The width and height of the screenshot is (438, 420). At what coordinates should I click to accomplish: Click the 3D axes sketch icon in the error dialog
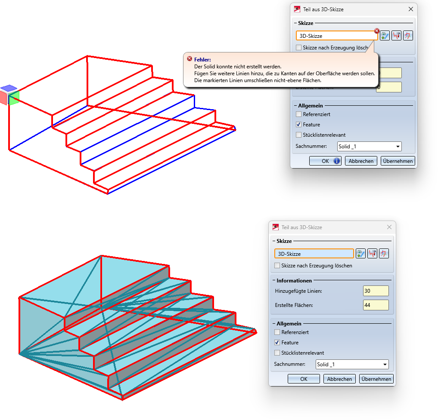tap(408, 36)
